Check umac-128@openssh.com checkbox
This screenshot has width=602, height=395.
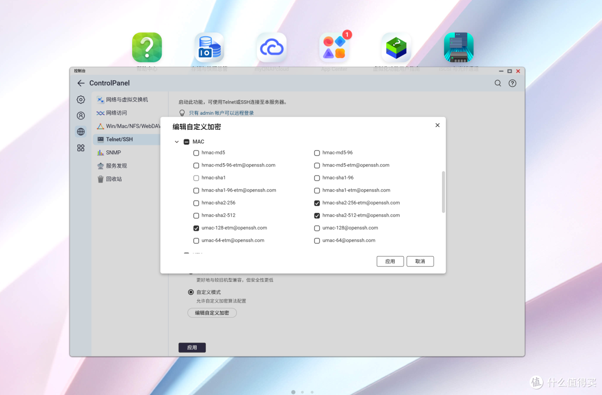coord(317,228)
